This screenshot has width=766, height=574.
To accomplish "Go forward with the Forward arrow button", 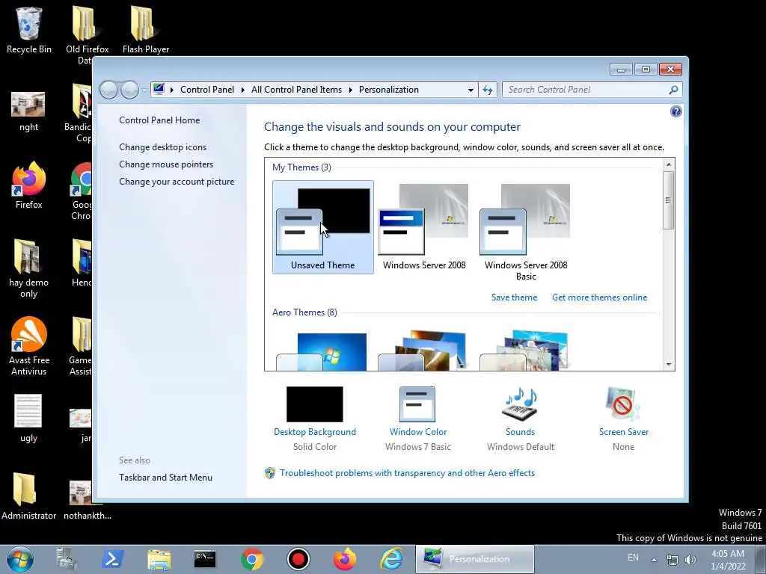I will coord(129,90).
